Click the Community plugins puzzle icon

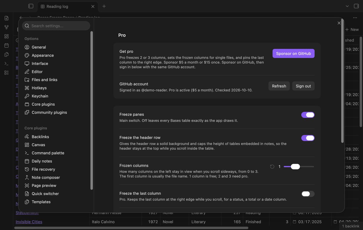pyautogui.click(x=27, y=112)
